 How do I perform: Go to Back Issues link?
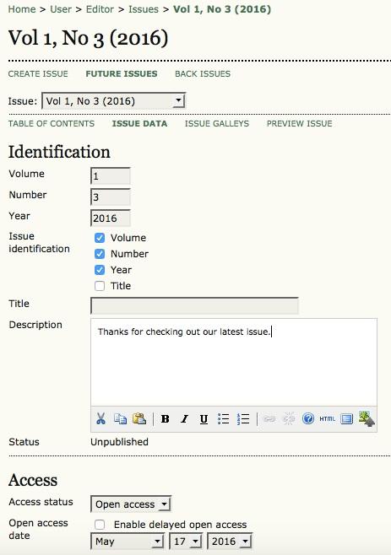pyautogui.click(x=203, y=73)
